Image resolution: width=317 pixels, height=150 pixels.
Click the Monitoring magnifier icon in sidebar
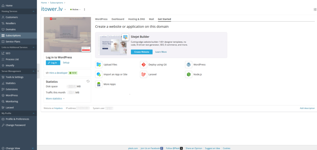pyautogui.click(x=3, y=101)
